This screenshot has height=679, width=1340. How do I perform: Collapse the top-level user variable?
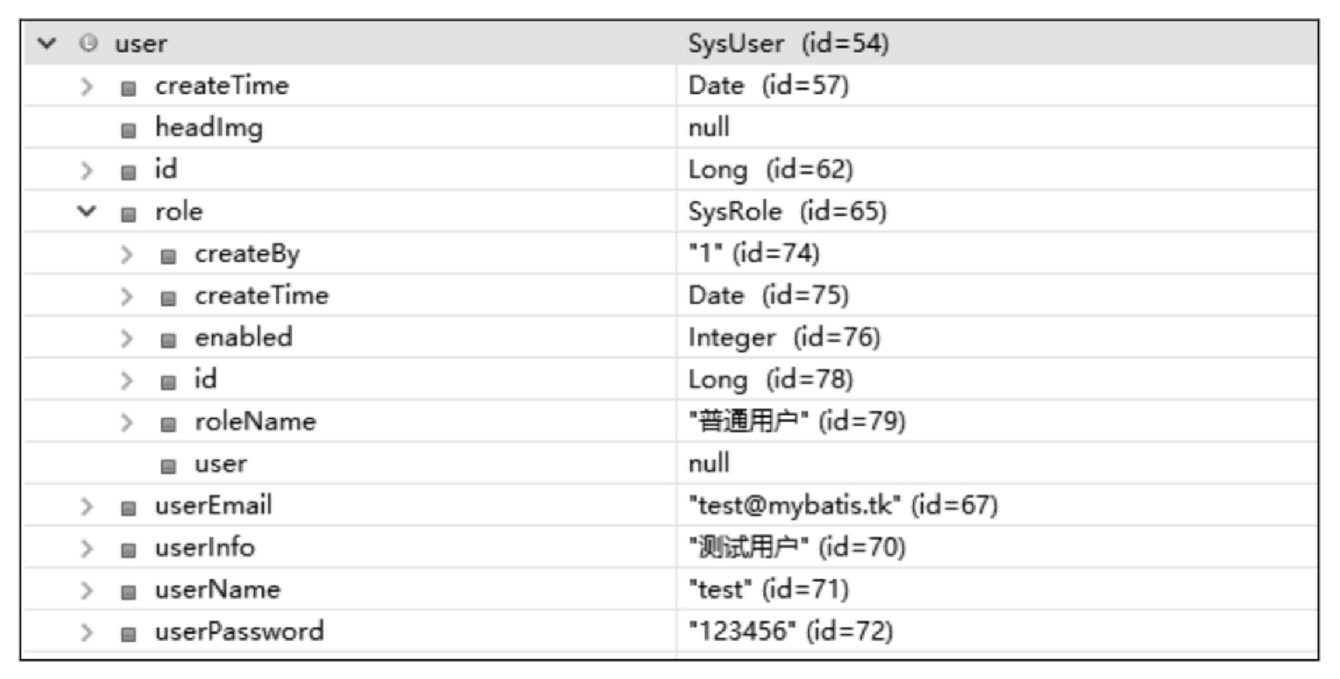tap(47, 43)
